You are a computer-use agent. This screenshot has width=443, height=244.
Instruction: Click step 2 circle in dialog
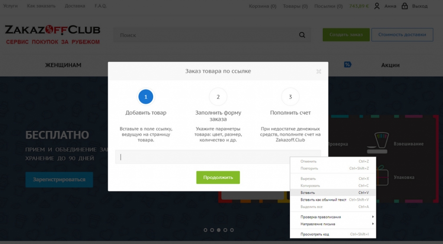[x=218, y=97]
